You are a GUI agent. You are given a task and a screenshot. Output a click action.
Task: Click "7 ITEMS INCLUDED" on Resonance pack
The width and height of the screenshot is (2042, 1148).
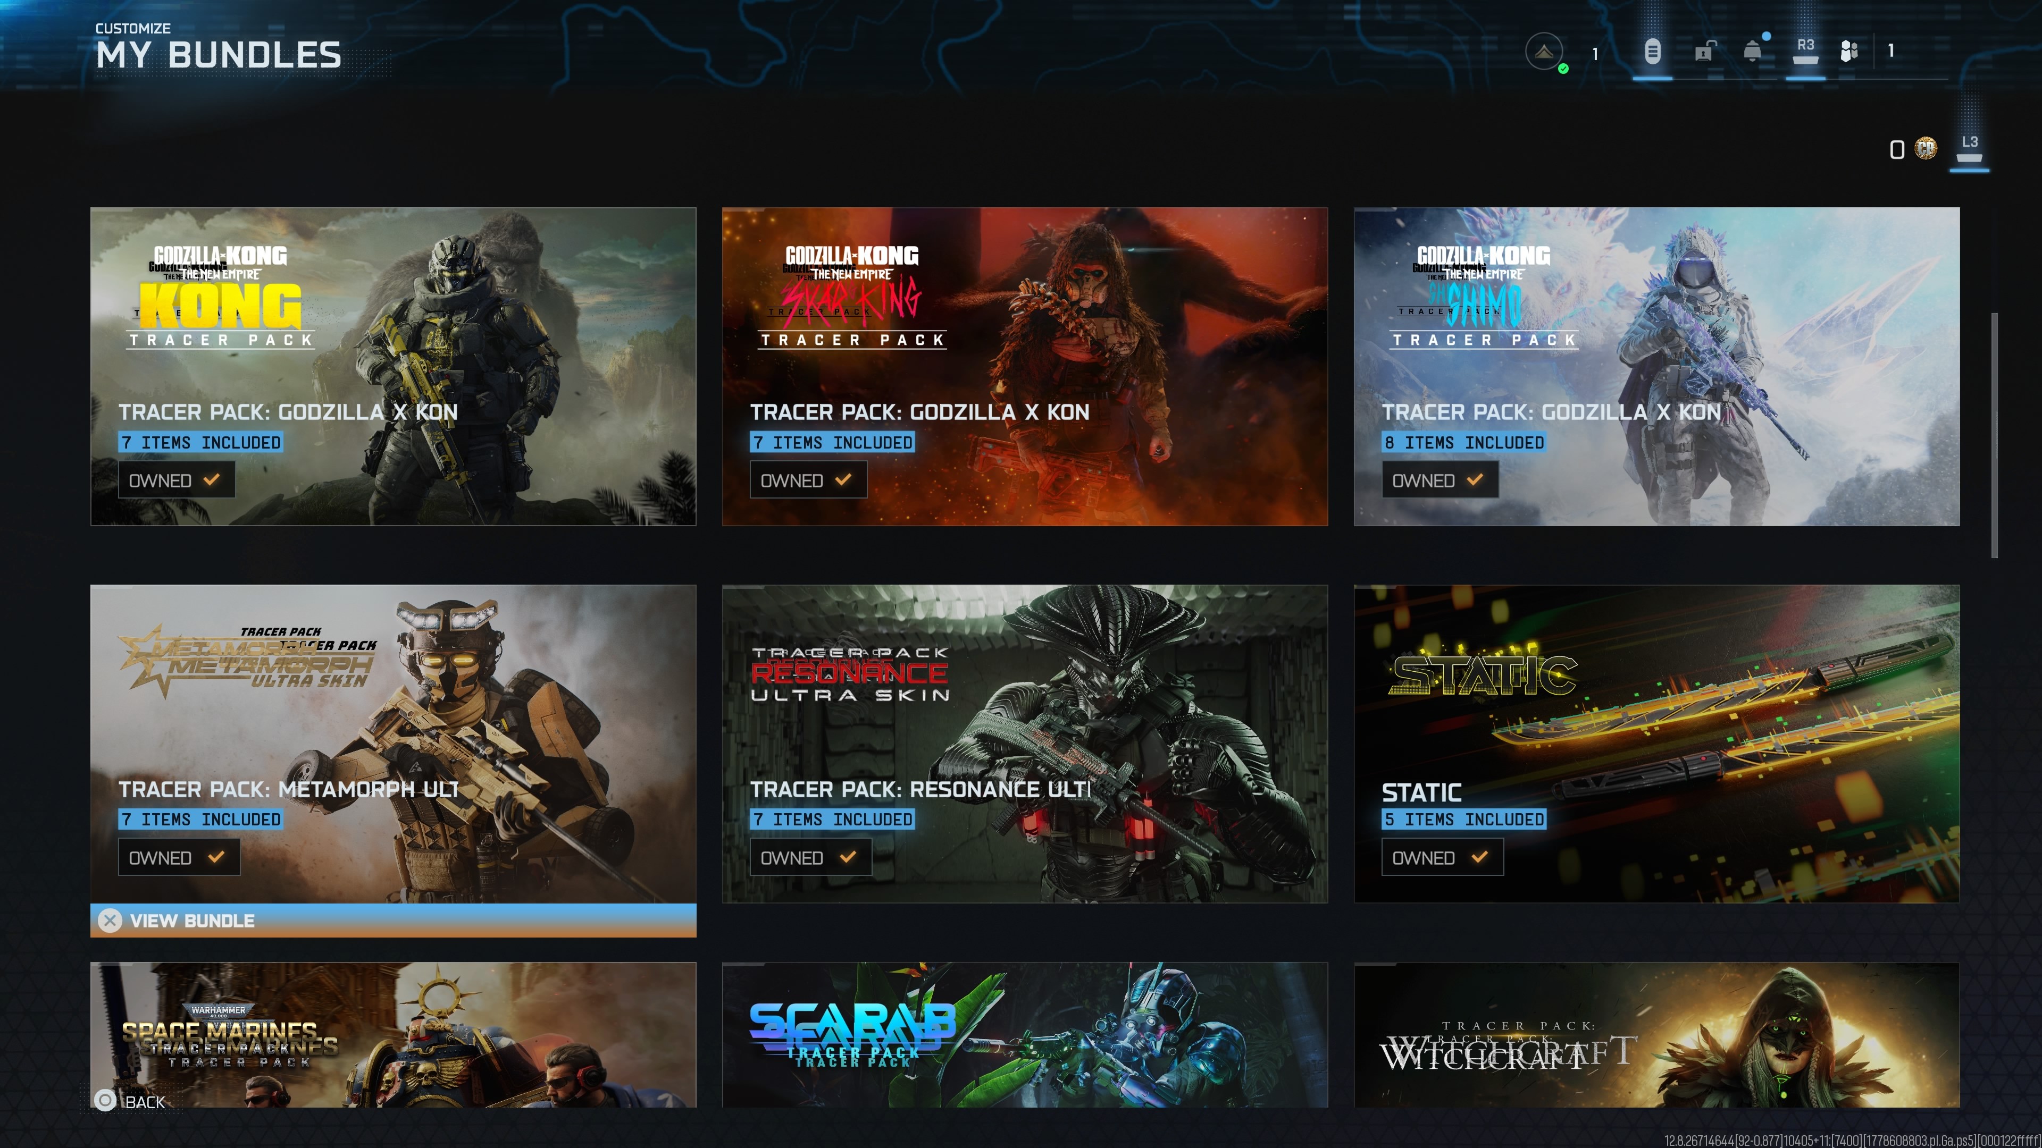pos(832,819)
